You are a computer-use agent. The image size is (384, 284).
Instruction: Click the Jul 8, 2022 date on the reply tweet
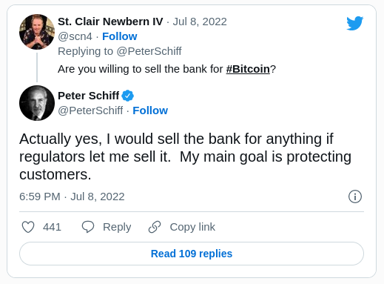200,22
